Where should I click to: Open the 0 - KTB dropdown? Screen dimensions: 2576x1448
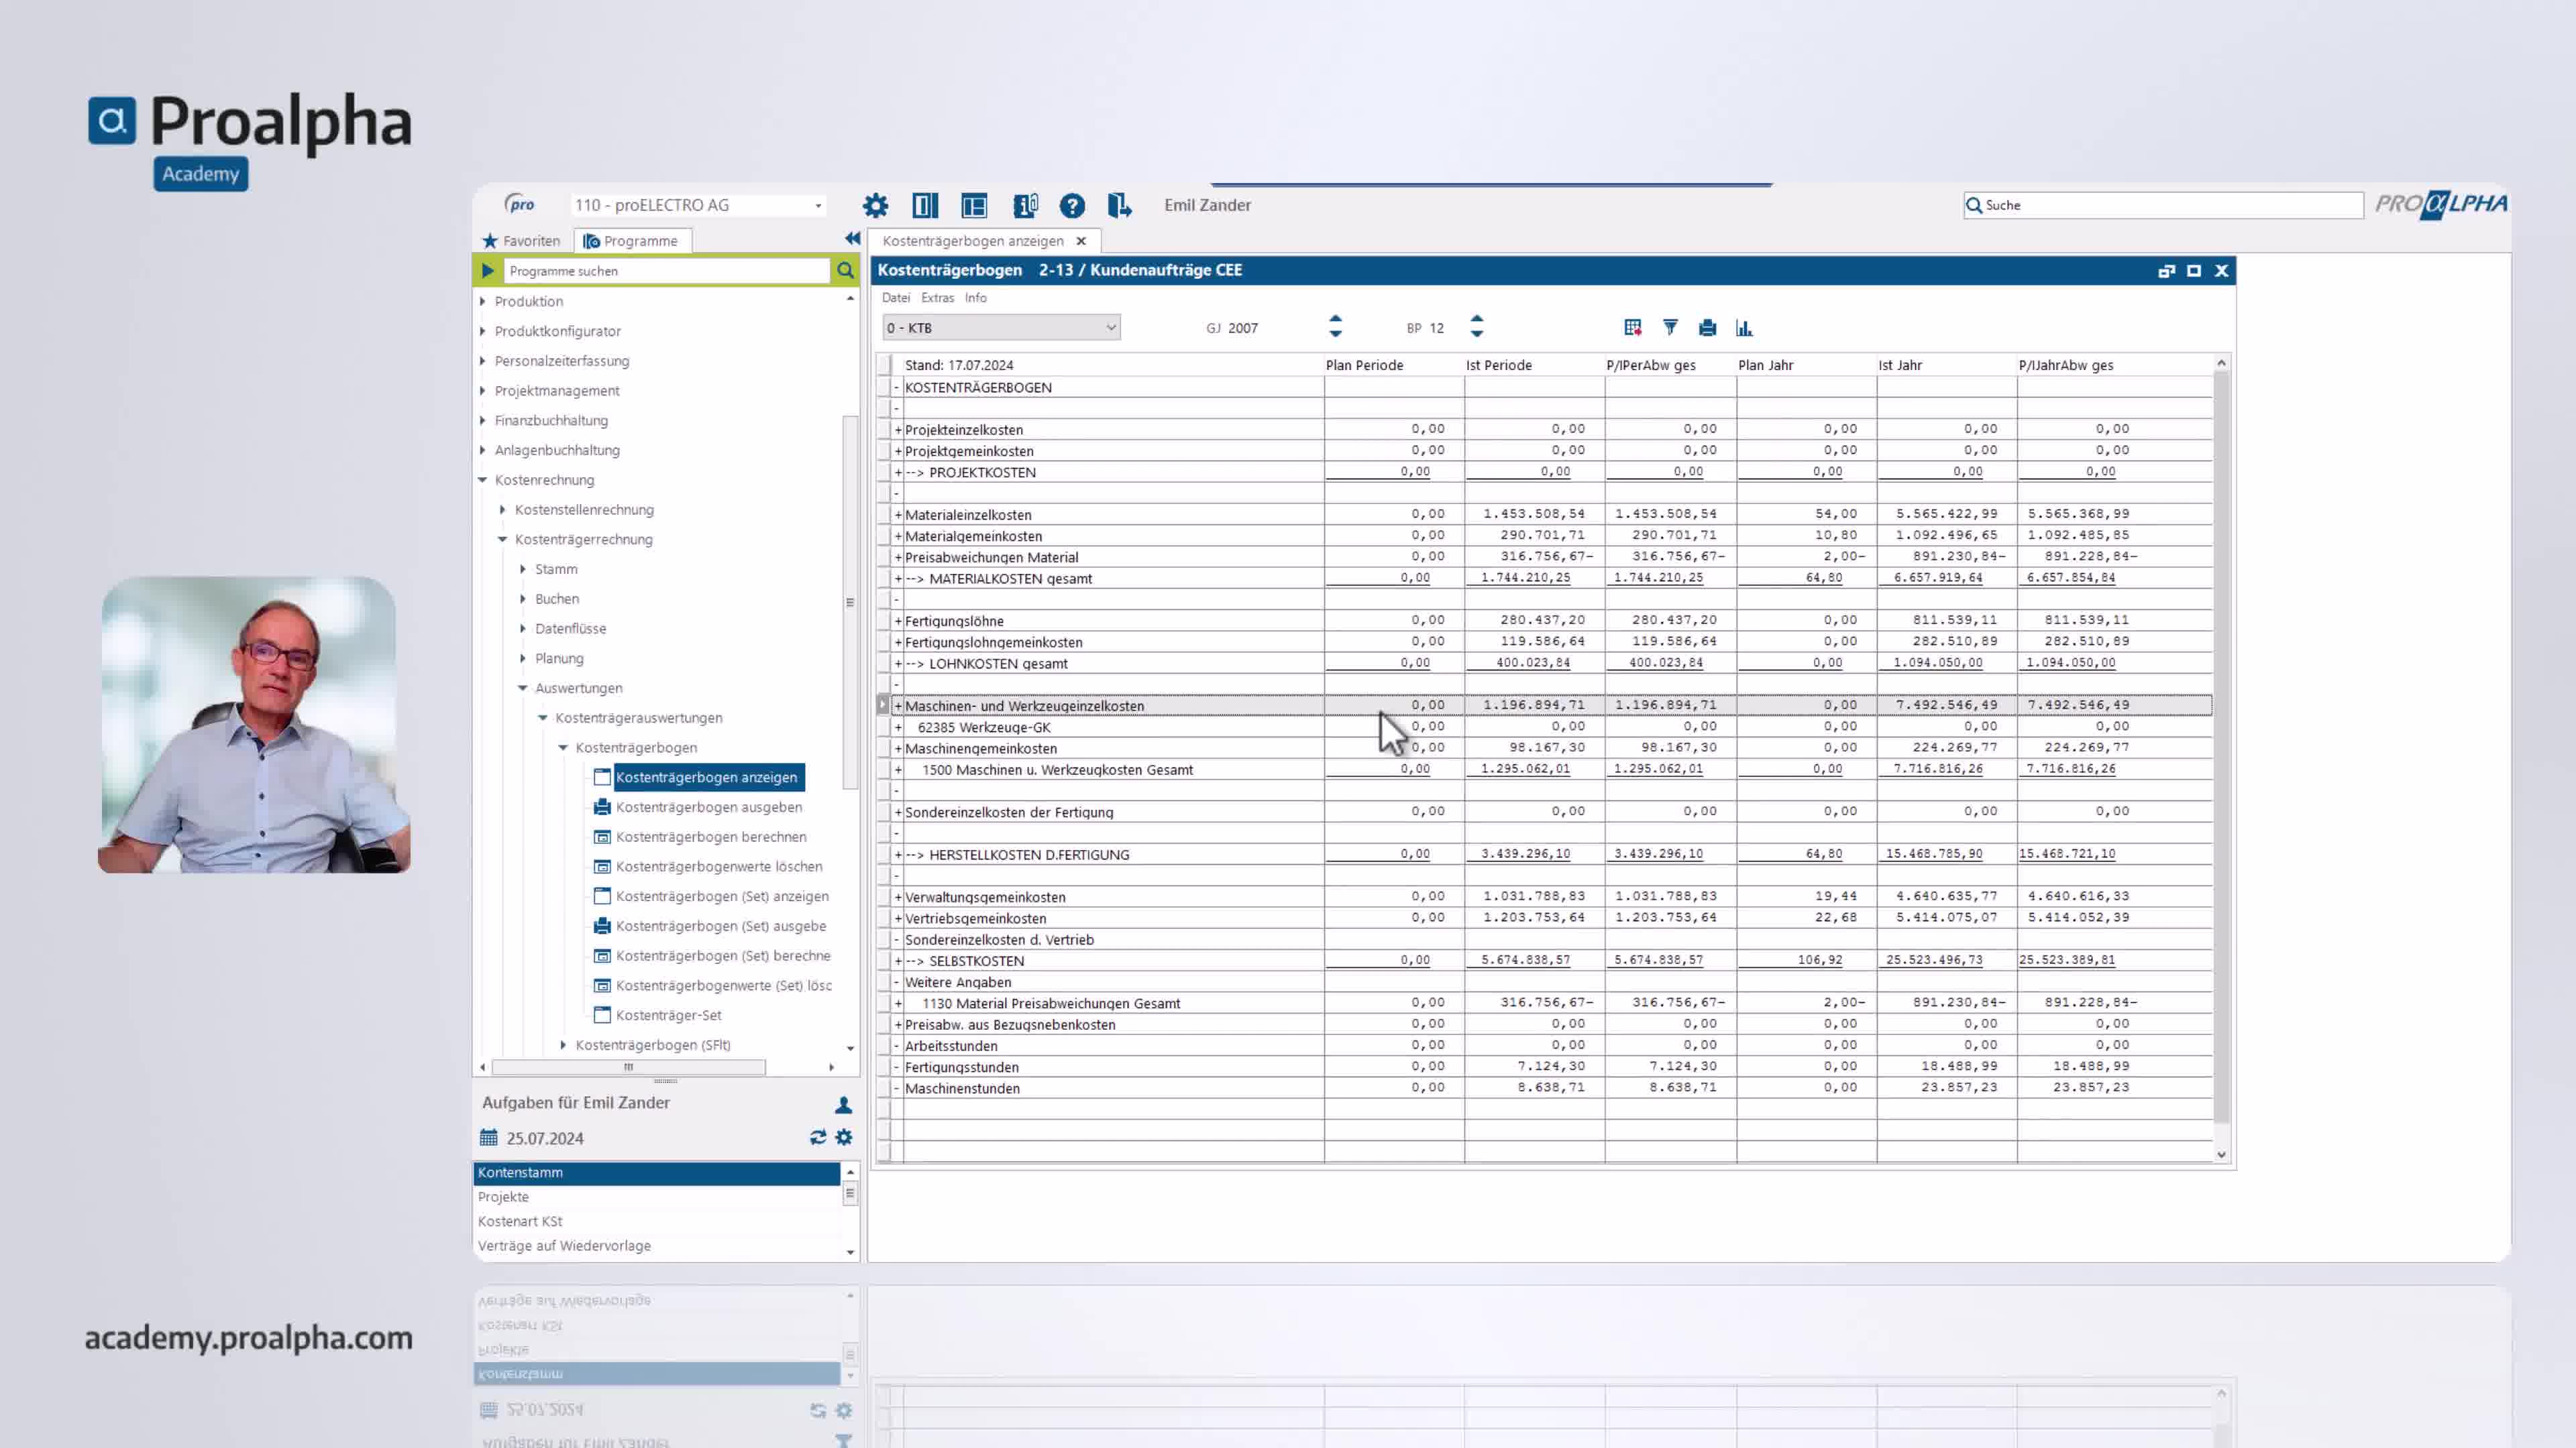point(1110,328)
